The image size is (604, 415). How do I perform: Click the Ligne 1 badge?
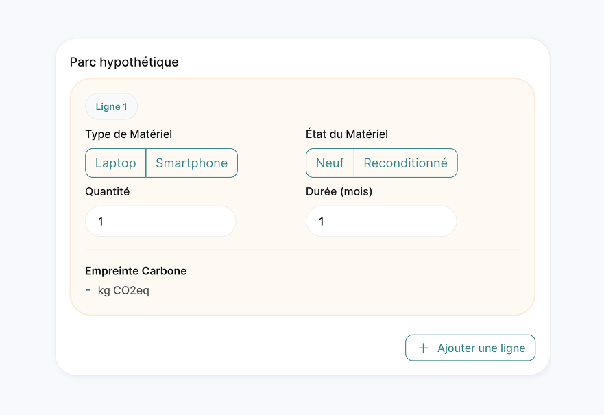[x=111, y=106]
